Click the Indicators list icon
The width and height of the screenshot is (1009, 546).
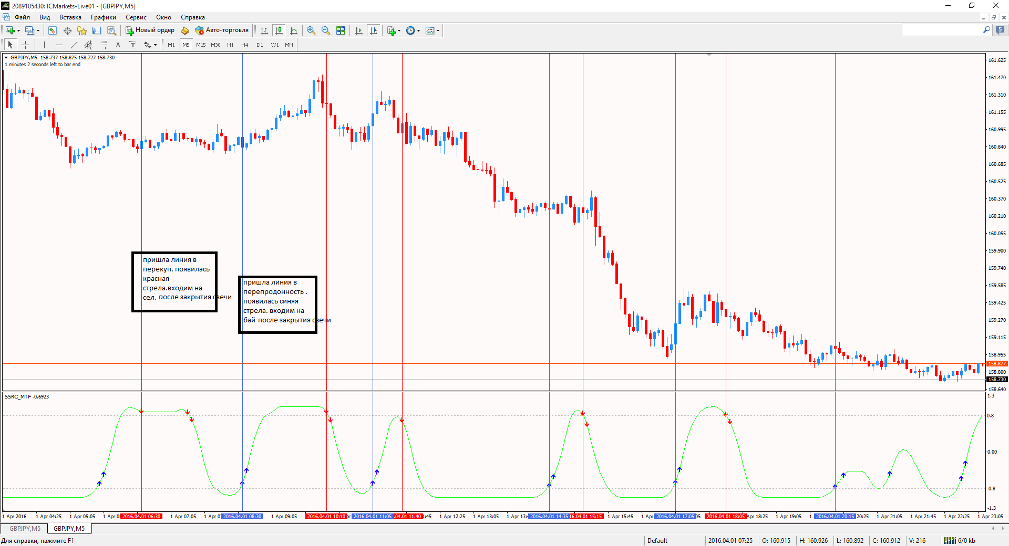tap(391, 30)
